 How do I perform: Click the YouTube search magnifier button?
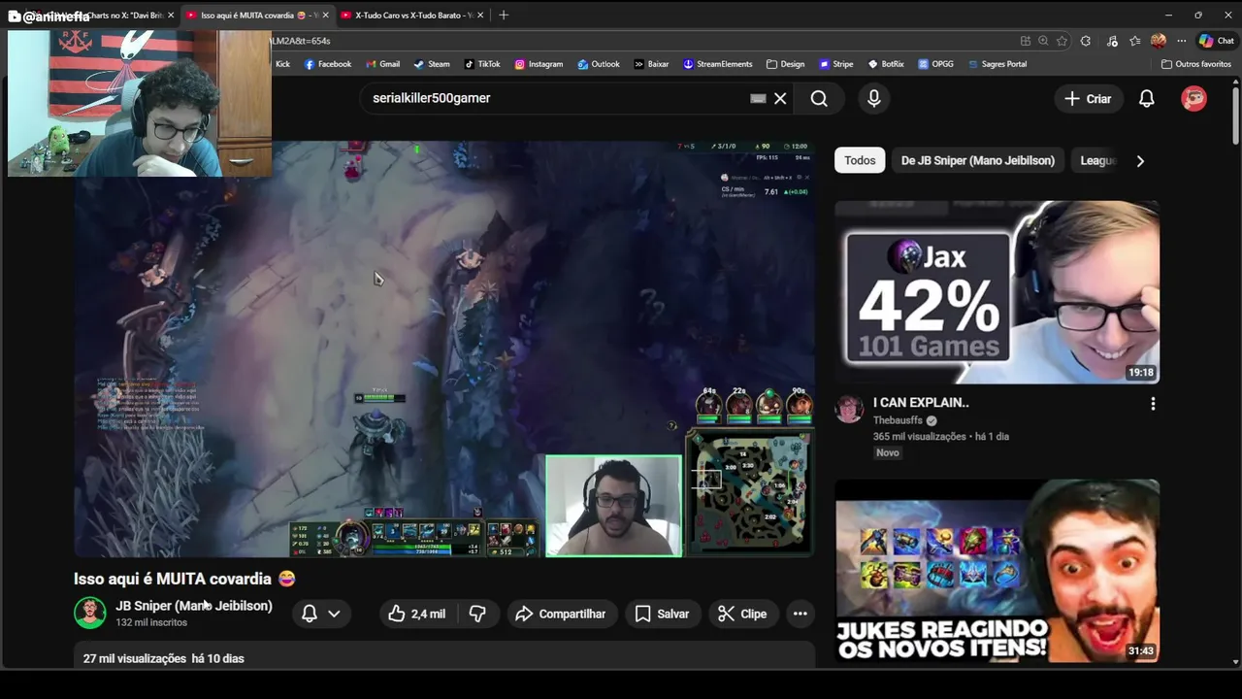point(819,98)
